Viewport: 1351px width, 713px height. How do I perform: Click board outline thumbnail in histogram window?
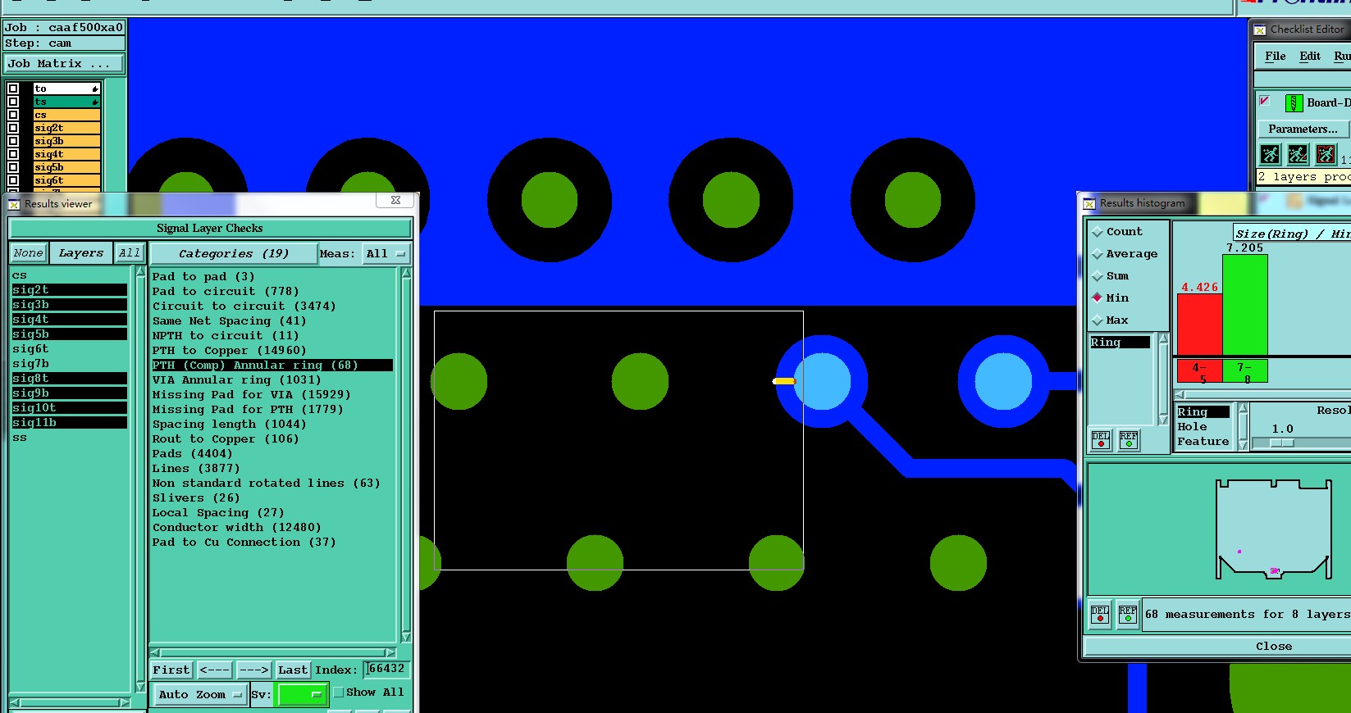(1273, 529)
